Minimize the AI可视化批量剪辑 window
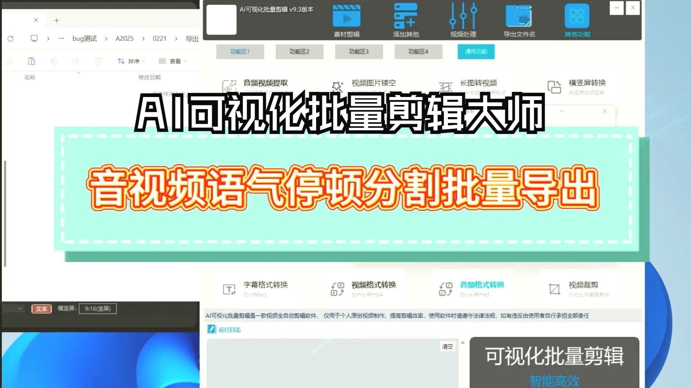The width and height of the screenshot is (691, 388). tap(617, 8)
